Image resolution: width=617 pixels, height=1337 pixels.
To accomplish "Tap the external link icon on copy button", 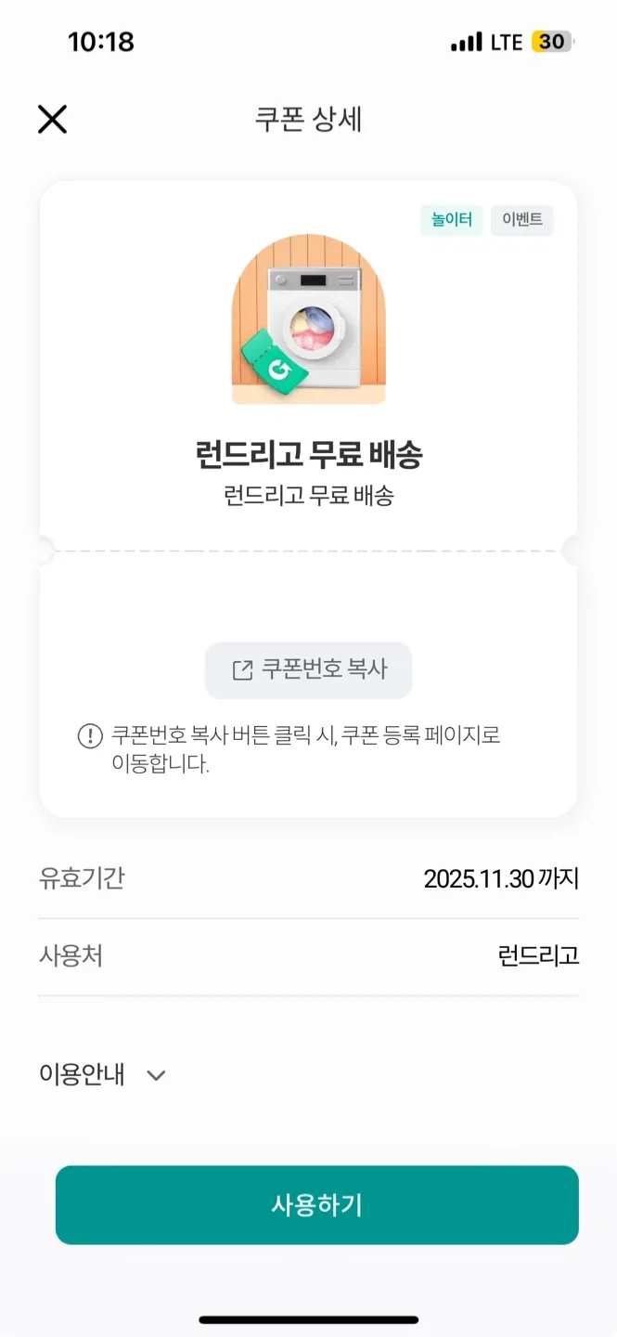I will tap(242, 670).
